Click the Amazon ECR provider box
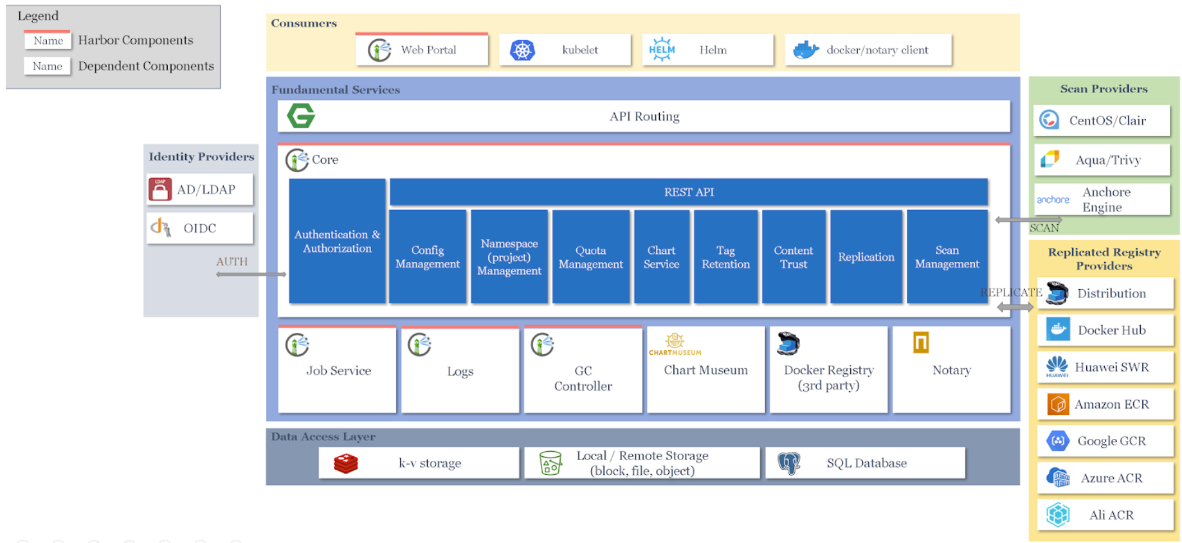This screenshot has width=1182, height=543. tap(1105, 404)
